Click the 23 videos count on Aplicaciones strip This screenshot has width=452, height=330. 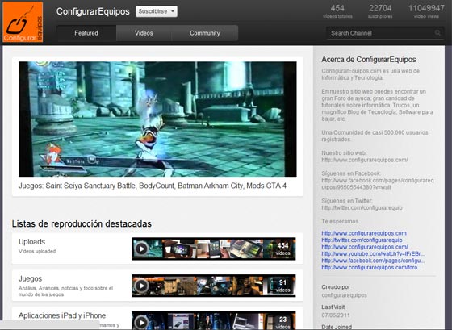tap(282, 323)
